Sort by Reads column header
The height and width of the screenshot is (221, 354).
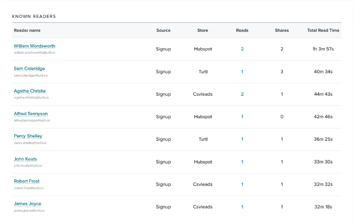(x=242, y=31)
